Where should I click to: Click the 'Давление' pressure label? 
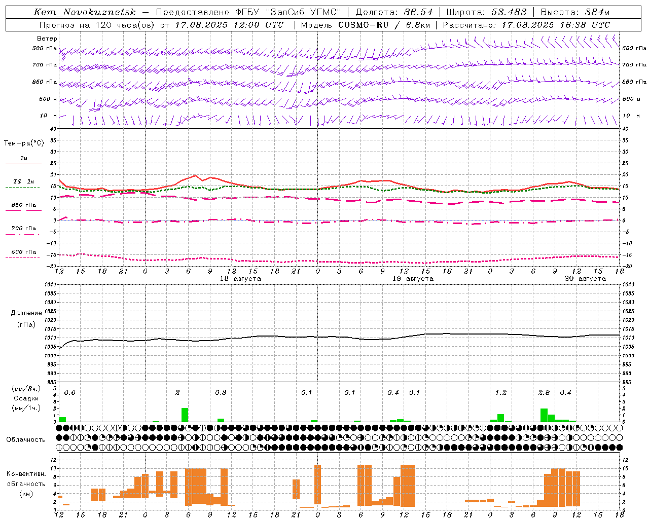pos(26,313)
